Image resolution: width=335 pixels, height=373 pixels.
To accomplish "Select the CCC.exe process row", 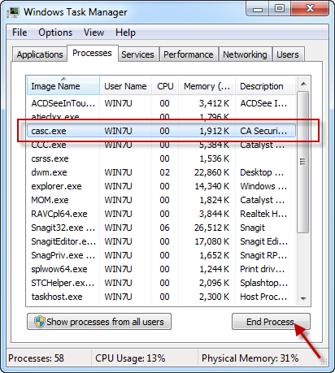I will [161, 145].
